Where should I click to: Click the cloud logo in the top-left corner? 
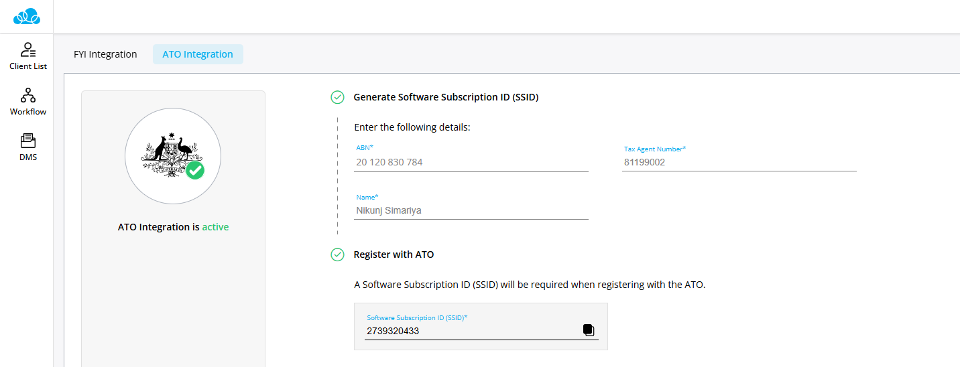tap(27, 16)
